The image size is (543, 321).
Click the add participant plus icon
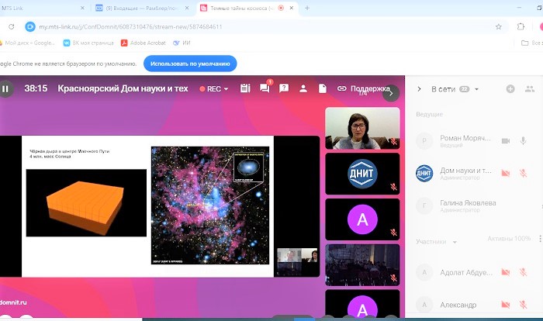point(510,89)
